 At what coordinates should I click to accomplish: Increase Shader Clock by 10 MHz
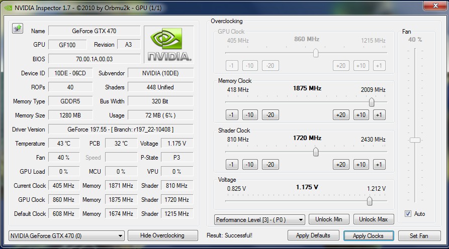tap(361, 165)
